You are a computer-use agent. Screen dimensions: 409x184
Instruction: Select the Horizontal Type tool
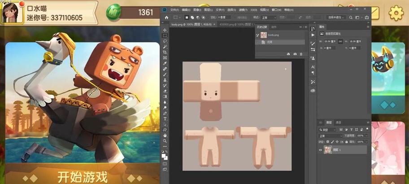point(165,119)
